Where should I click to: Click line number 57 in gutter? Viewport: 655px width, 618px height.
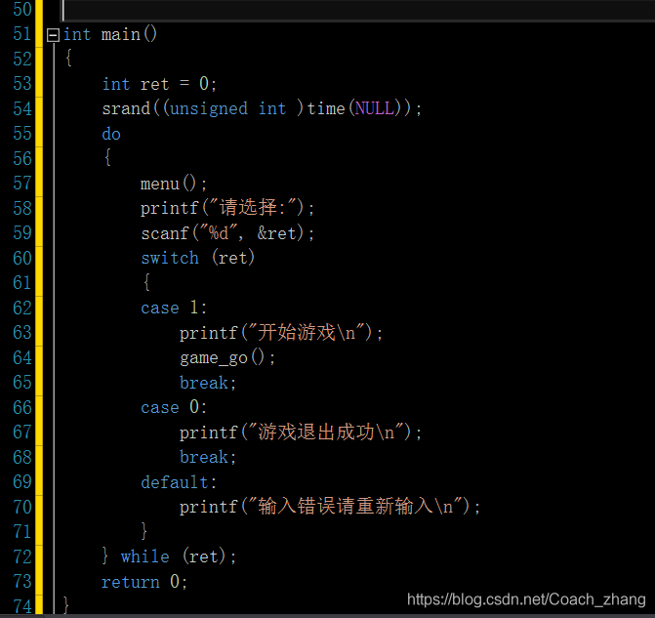(22, 183)
